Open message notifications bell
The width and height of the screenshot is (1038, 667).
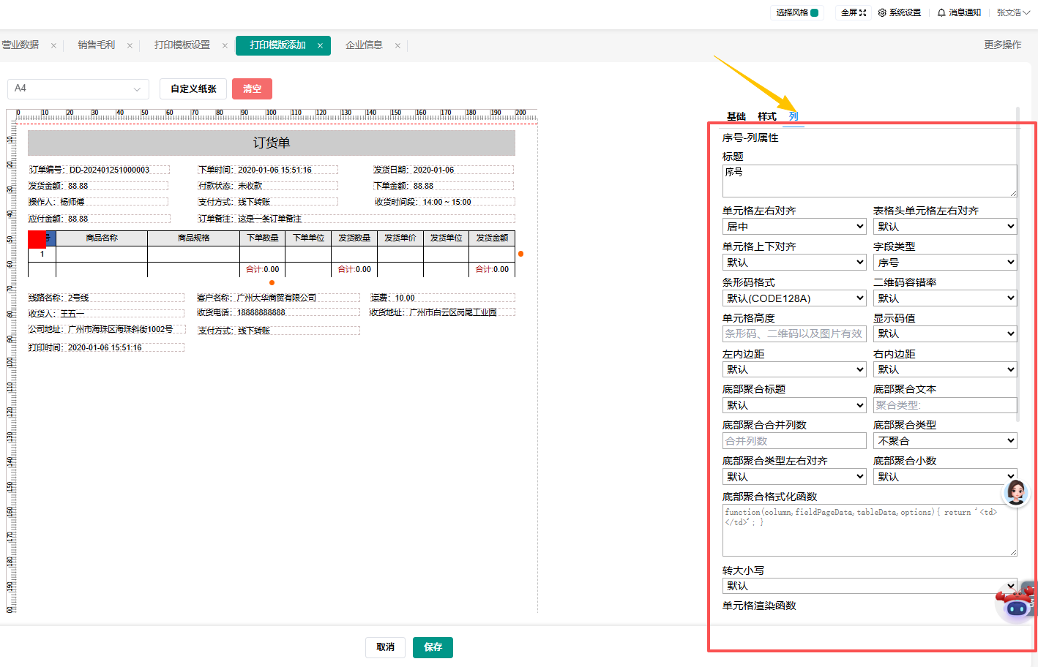tap(941, 12)
